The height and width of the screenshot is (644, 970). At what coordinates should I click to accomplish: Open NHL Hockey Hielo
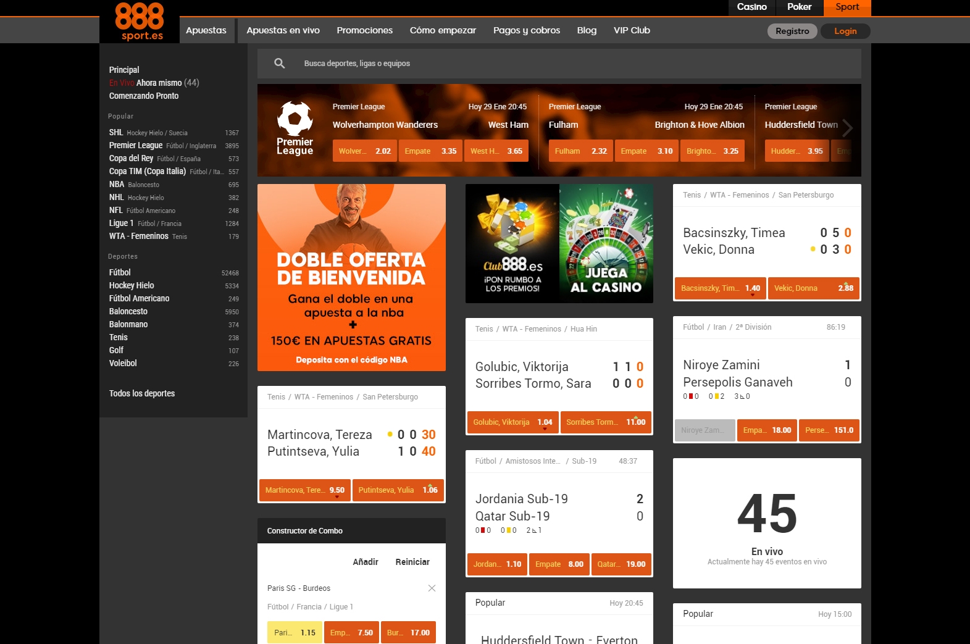[174, 197]
